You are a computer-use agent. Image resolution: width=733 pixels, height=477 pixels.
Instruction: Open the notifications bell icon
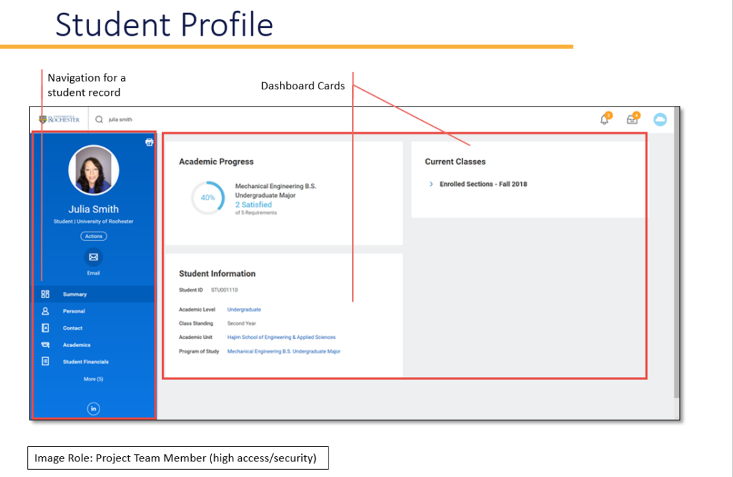(605, 119)
